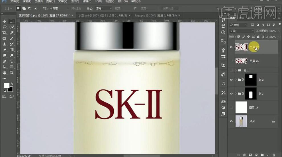Hide layer 图层 27 eye icon

231,47
